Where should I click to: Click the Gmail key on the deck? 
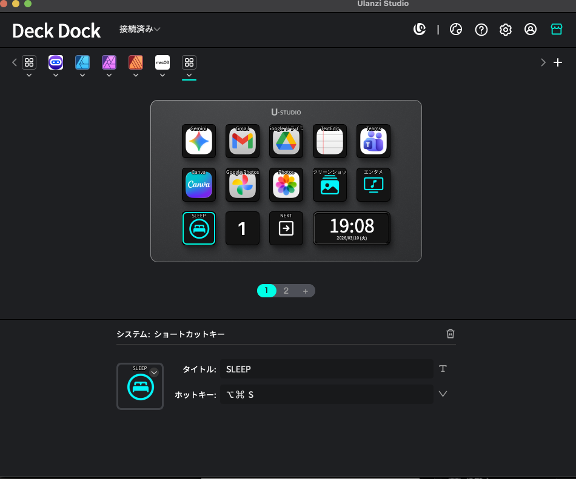(242, 141)
